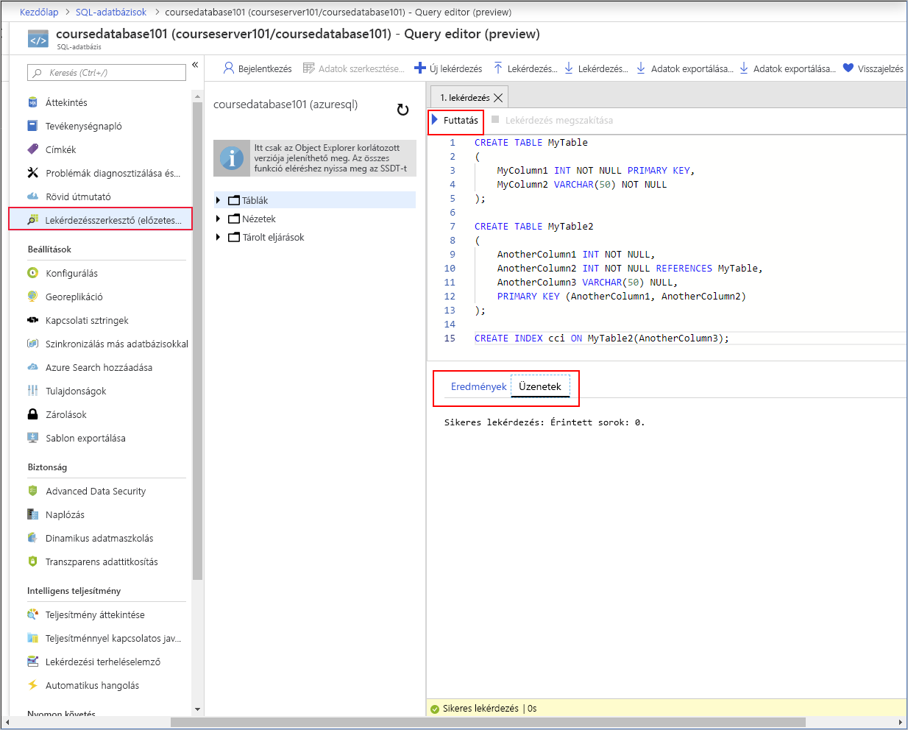
Task: Click the Teljesítmény áttekintése icon
Action: click(32, 614)
